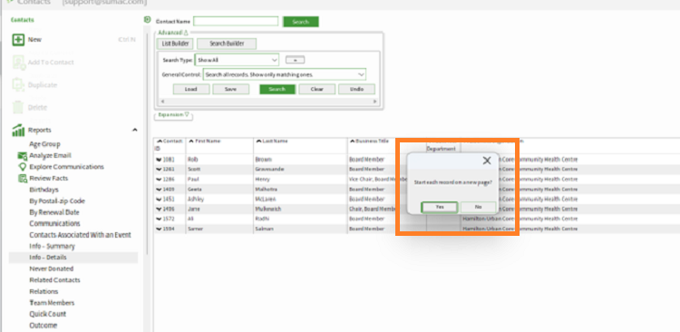The height and width of the screenshot is (332, 680).
Task: Click last name Brown in the table
Action: click(x=263, y=160)
